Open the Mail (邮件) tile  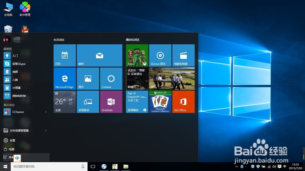coord(100,55)
